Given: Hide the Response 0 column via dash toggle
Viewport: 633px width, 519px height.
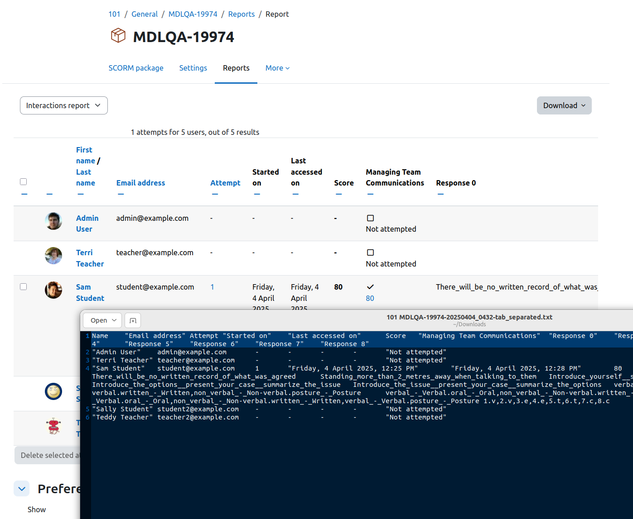Looking at the screenshot, I should [440, 194].
